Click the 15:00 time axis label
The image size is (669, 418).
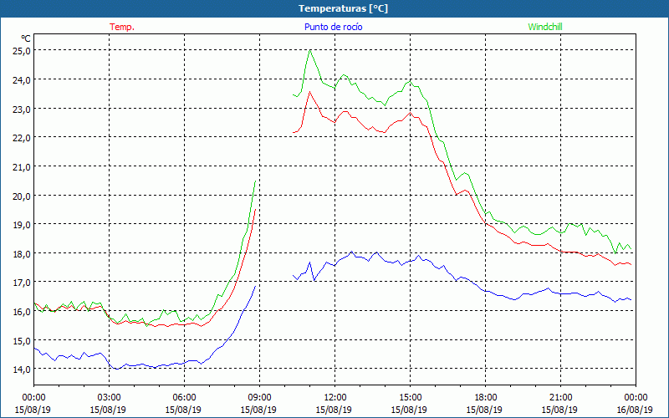(410, 398)
